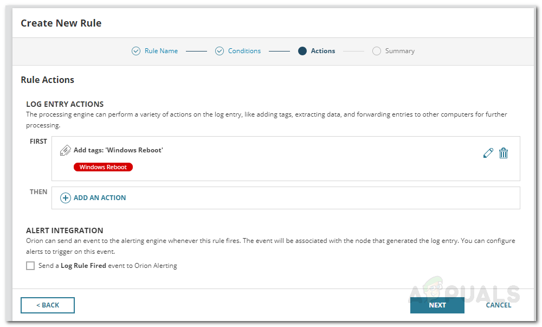
Task: Enable the Log Rule Fired event checkbox
Action: coord(30,266)
